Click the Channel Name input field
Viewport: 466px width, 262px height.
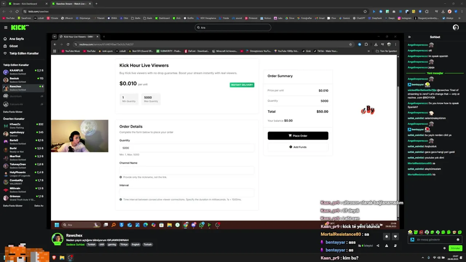[x=187, y=170]
